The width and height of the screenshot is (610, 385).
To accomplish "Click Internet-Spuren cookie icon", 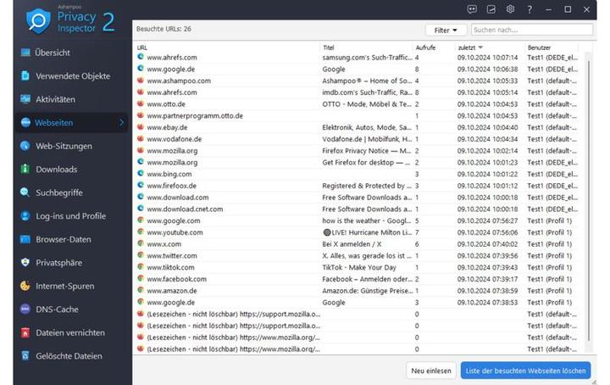I will pyautogui.click(x=25, y=286).
